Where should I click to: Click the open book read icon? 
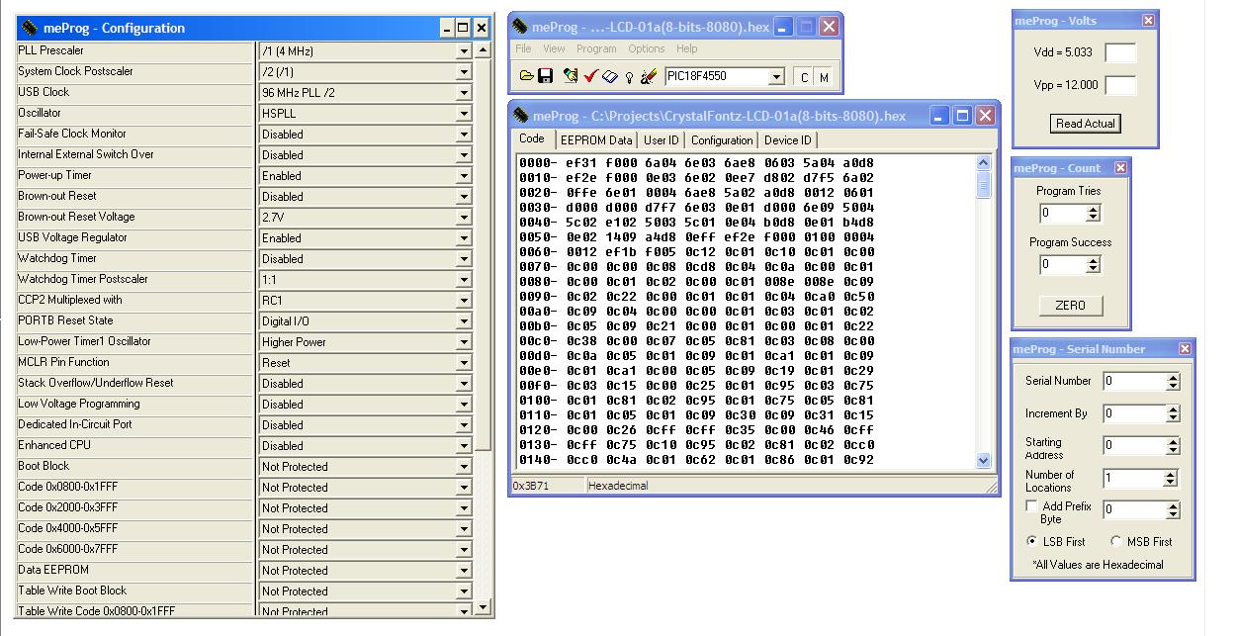click(609, 76)
